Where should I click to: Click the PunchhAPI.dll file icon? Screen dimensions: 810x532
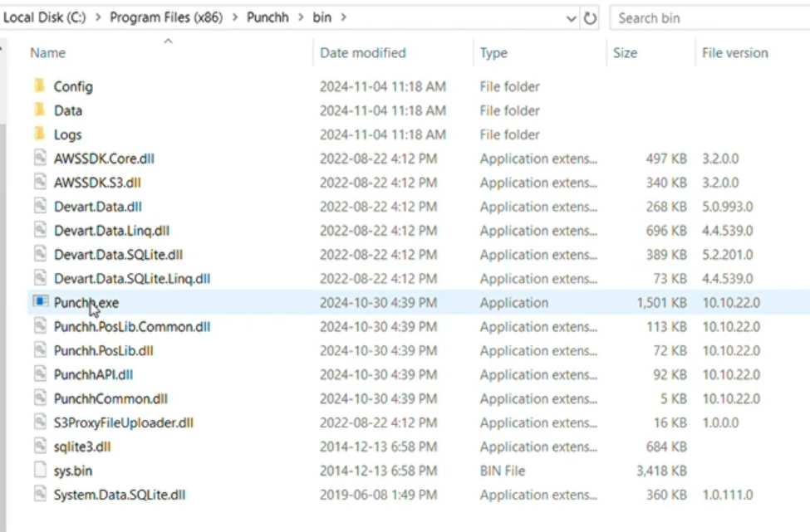click(41, 373)
